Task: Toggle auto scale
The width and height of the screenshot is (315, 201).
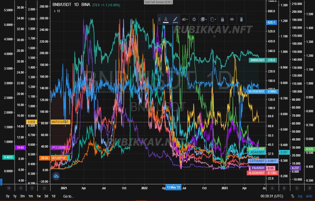Action: tap(309, 196)
